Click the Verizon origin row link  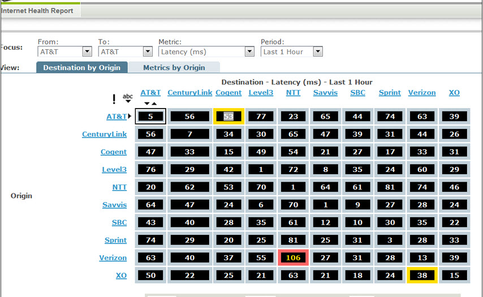tap(113, 258)
